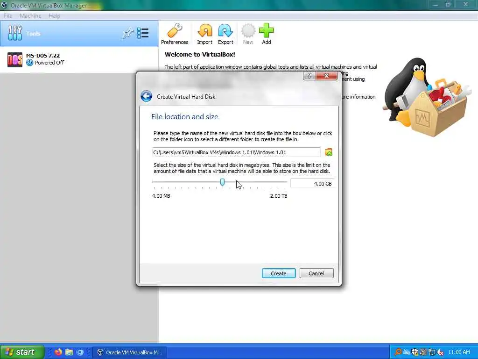Click the disk size slider handle
This screenshot has height=359, width=478.
(x=223, y=182)
